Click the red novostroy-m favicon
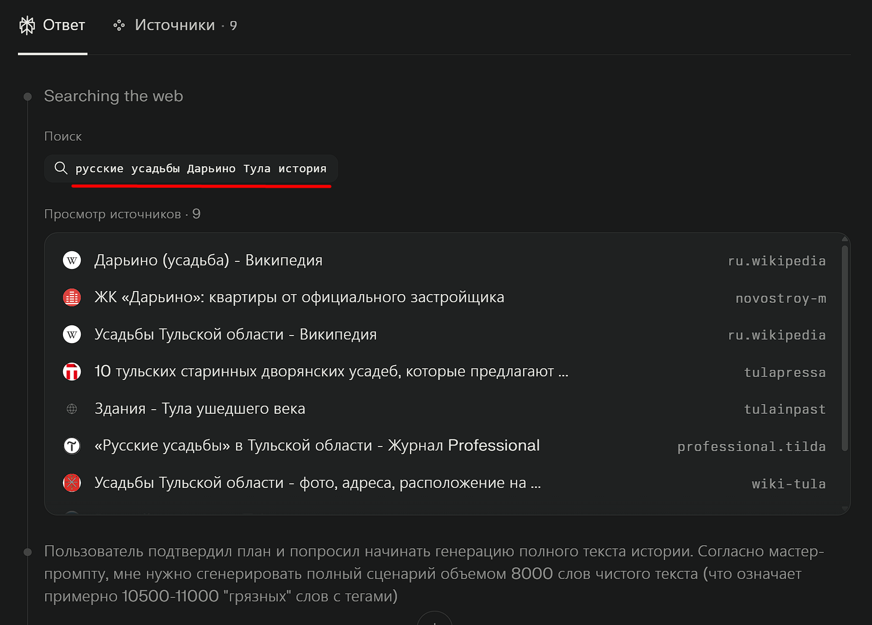 click(x=72, y=297)
